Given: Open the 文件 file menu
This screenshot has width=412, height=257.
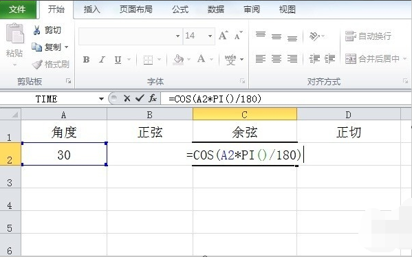Looking at the screenshot, I should point(17,10).
